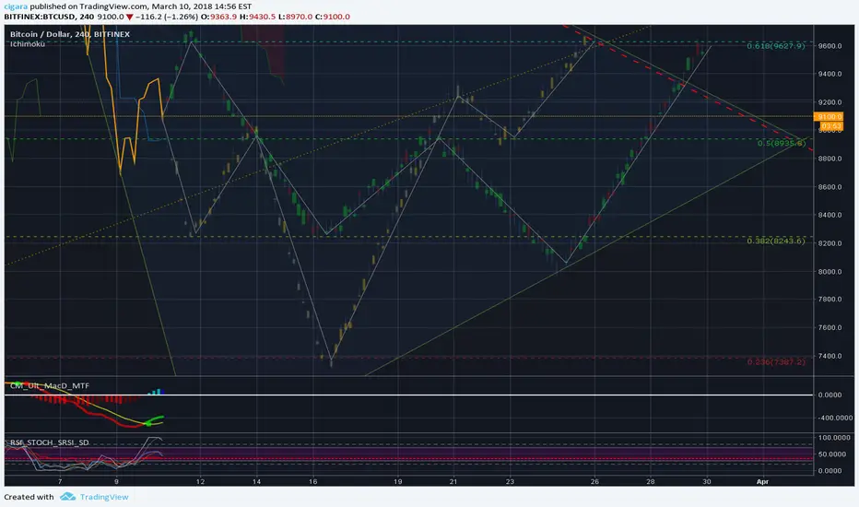859x507 pixels.
Task: Click the TradingView cloud logo icon
Action: 67,497
